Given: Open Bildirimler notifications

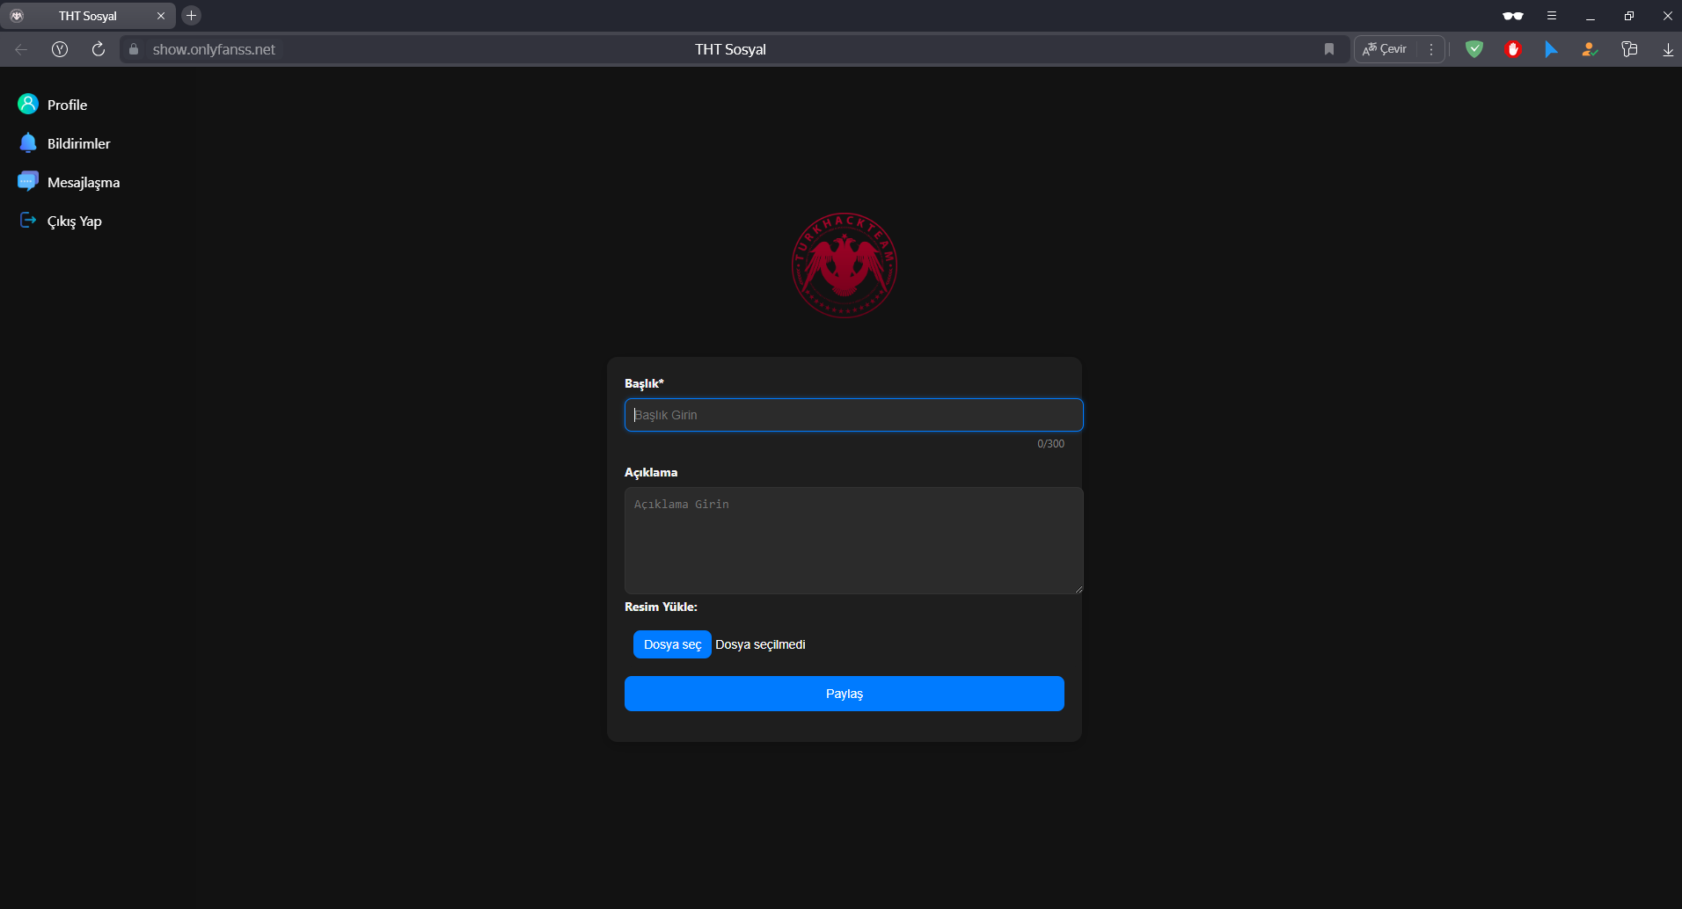Looking at the screenshot, I should click(x=78, y=143).
